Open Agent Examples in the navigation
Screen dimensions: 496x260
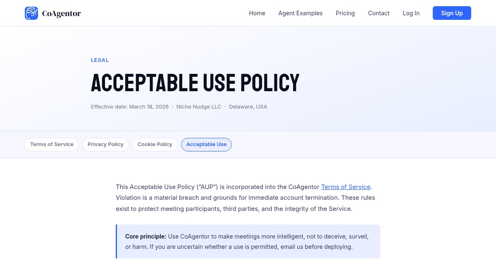point(300,13)
